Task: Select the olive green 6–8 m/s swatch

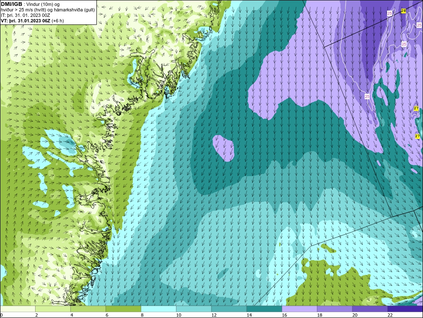Action: 123,309
